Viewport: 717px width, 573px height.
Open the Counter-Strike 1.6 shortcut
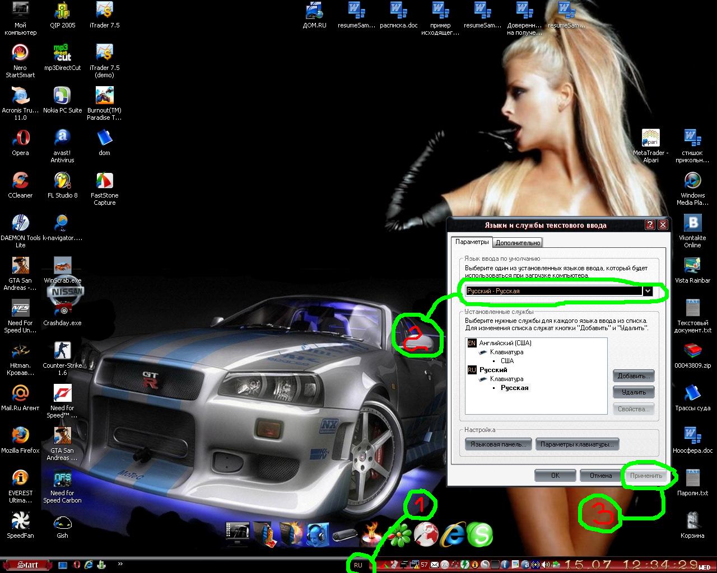coord(62,351)
